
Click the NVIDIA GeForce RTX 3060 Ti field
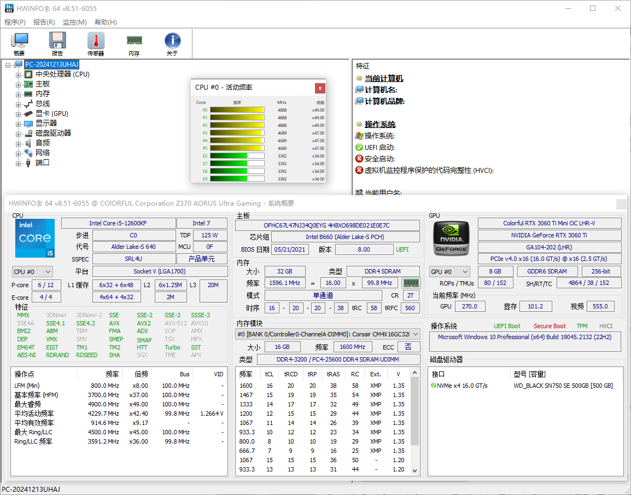point(550,235)
